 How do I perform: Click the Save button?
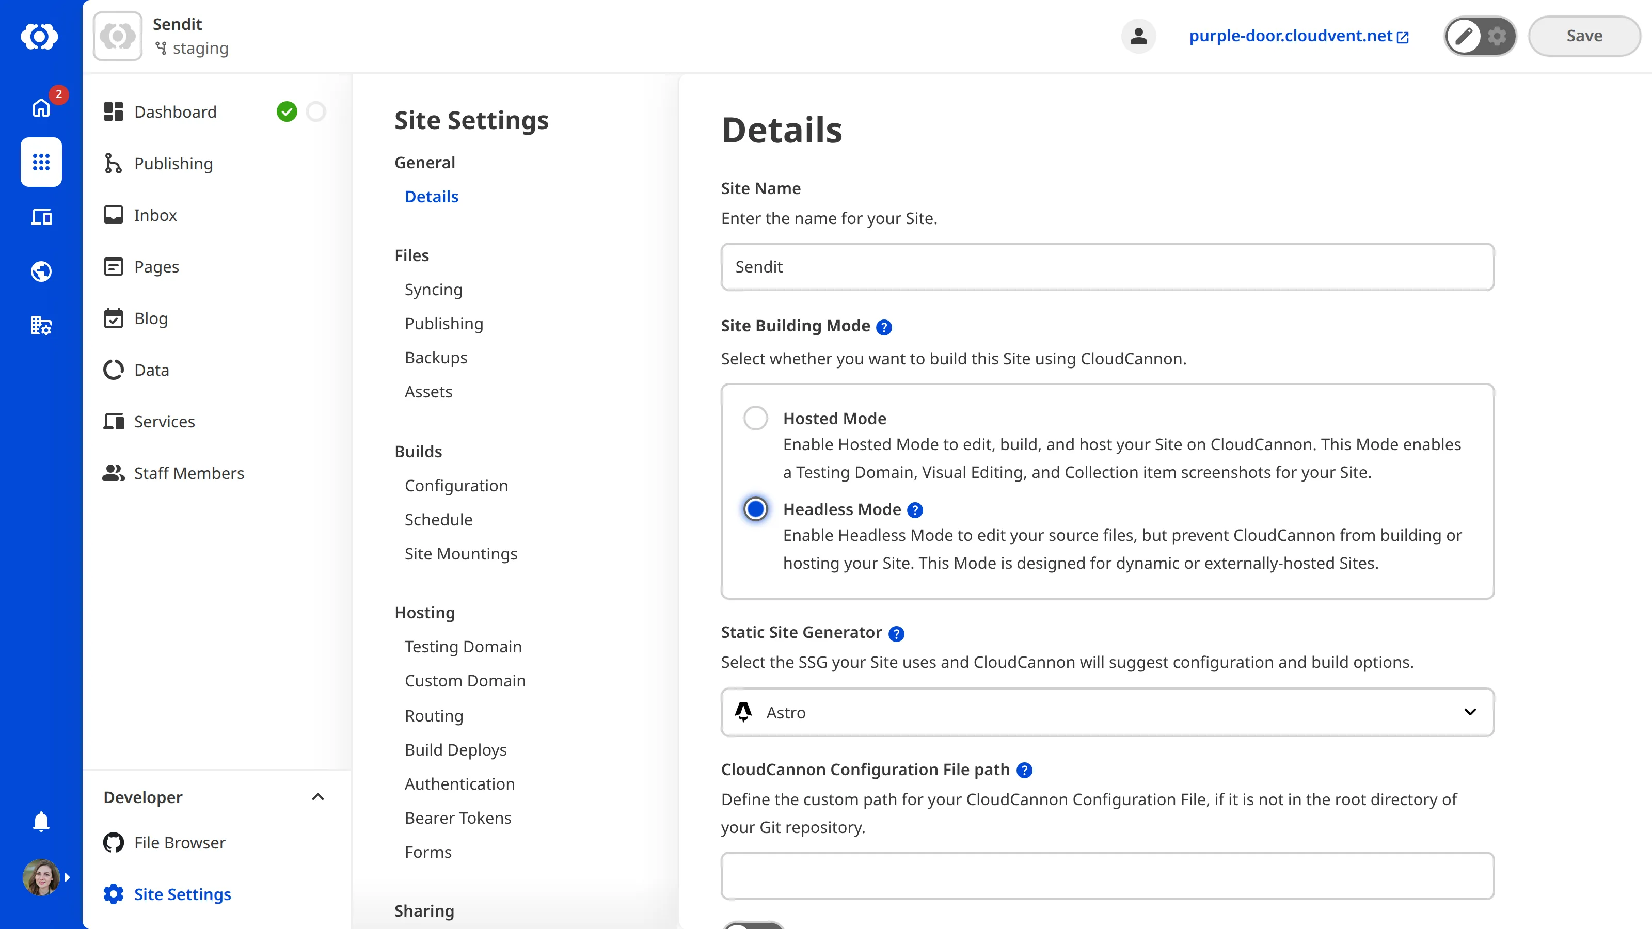click(x=1583, y=36)
